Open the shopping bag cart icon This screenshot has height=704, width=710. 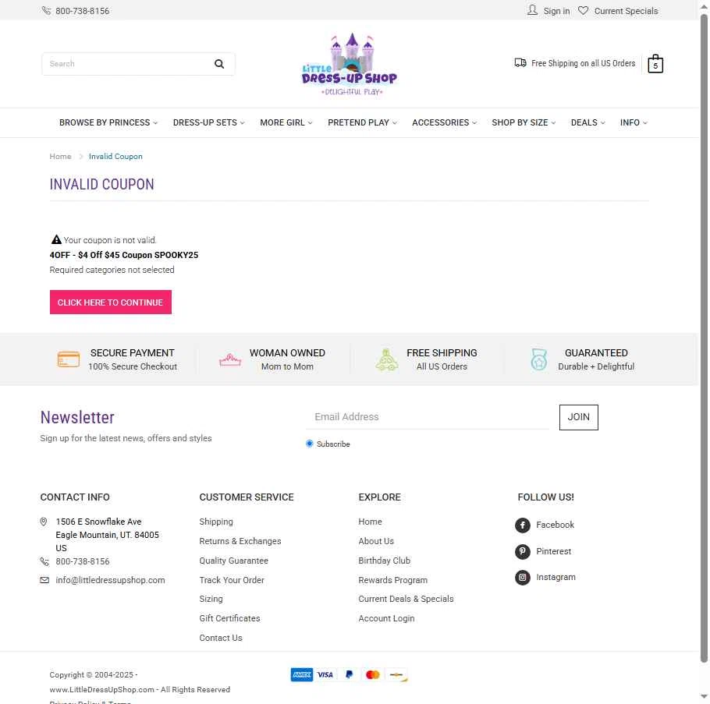(655, 64)
